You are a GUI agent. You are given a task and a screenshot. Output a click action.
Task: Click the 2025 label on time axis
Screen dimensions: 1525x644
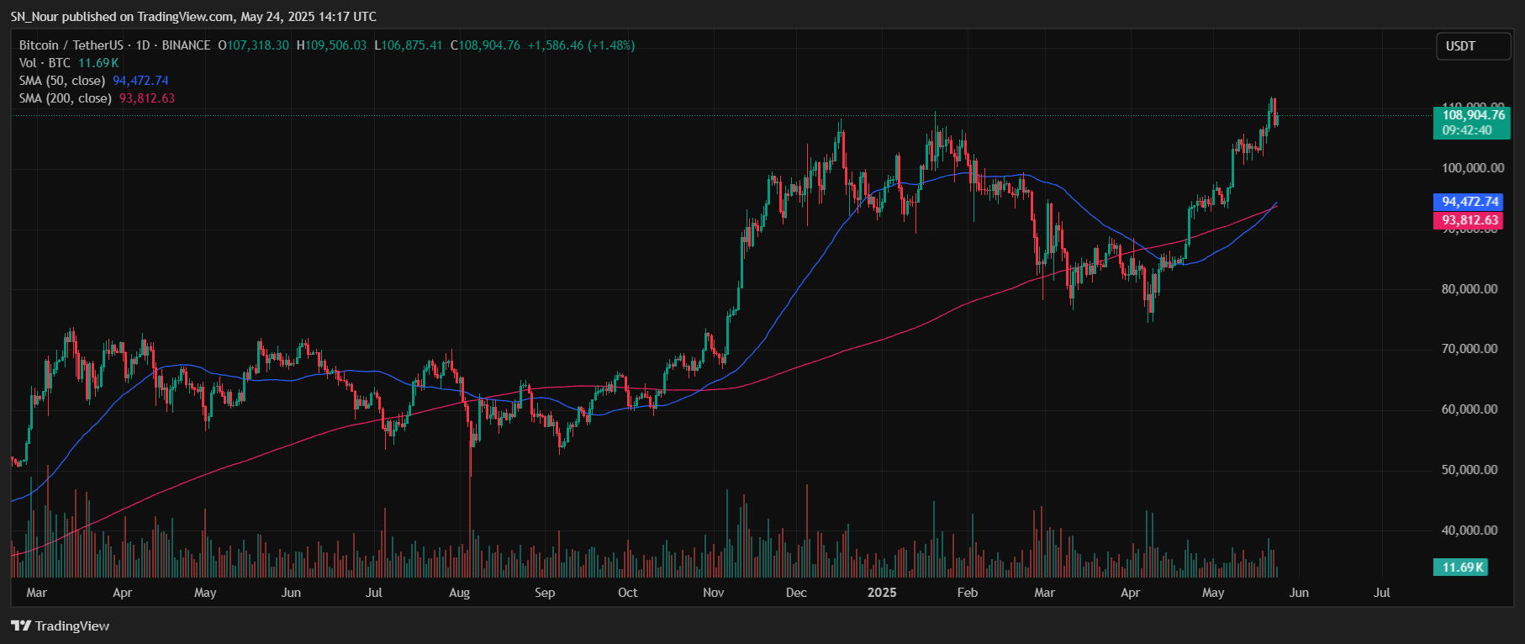tap(881, 593)
